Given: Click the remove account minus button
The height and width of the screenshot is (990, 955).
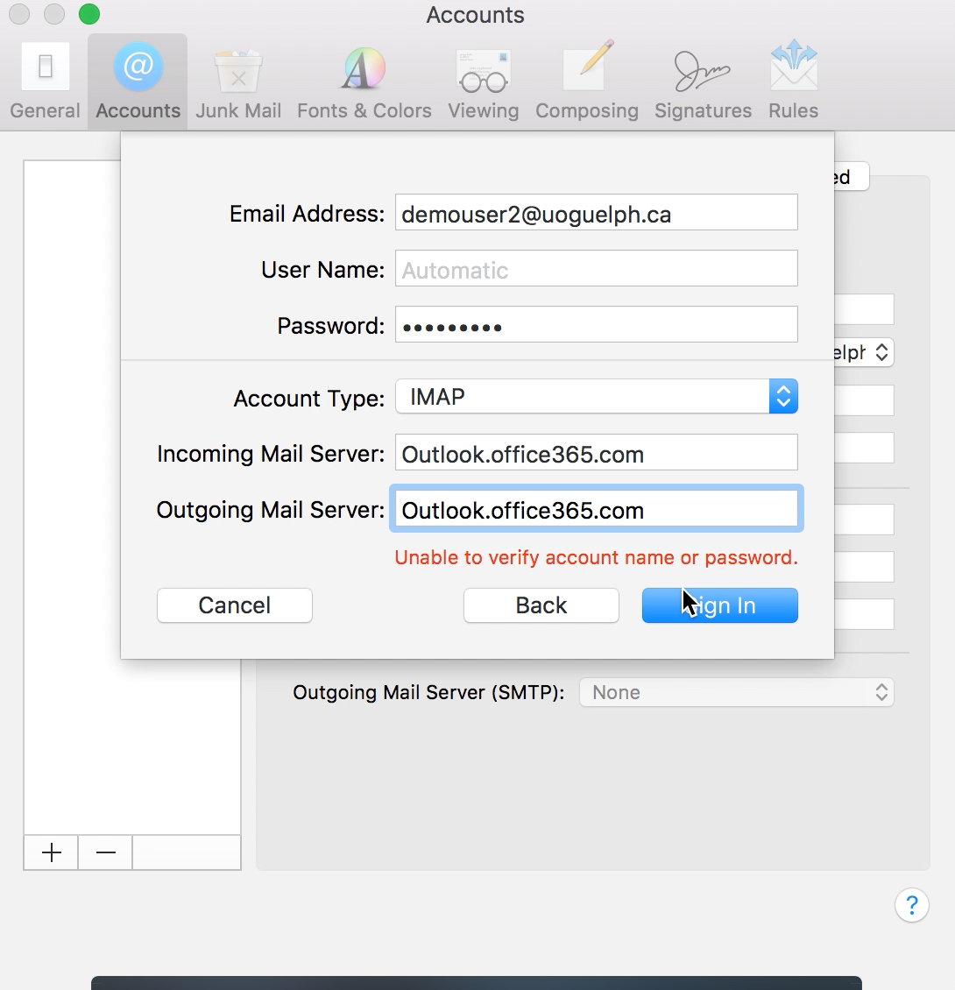Looking at the screenshot, I should (105, 852).
